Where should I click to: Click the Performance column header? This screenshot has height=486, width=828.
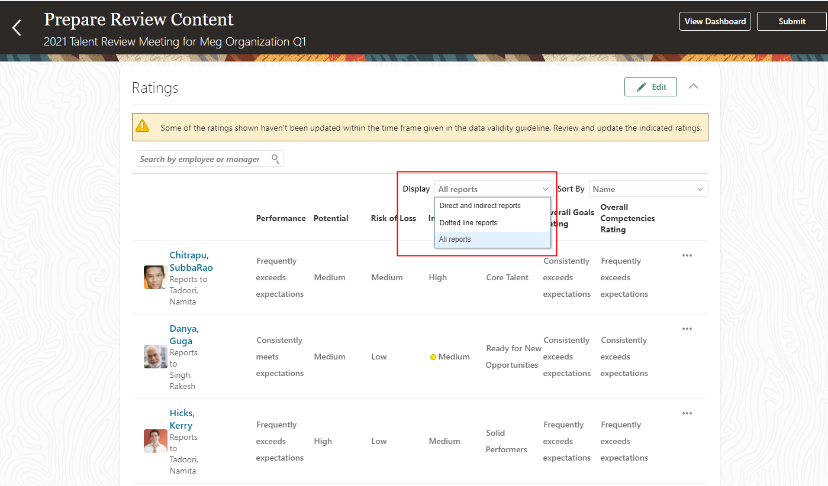[281, 218]
